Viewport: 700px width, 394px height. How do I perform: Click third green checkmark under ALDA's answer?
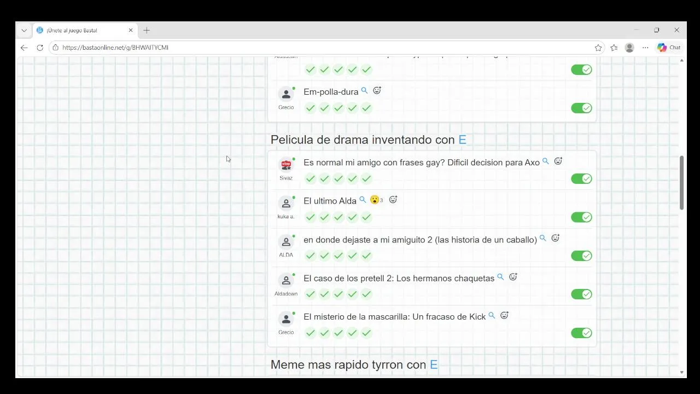pos(339,256)
